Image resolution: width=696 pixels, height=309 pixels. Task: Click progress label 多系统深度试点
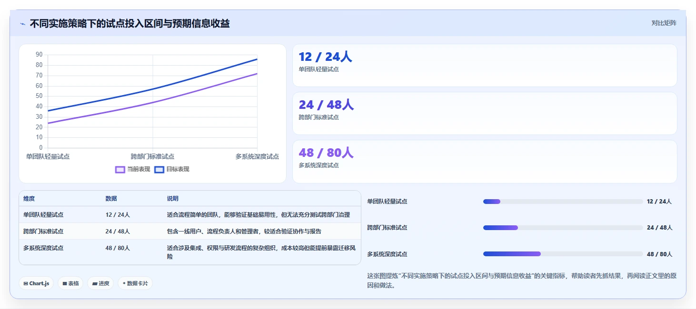point(387,254)
